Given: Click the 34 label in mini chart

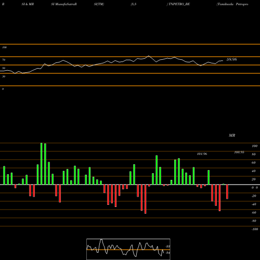Looking at the screenshot, I should click(x=167, y=253).
